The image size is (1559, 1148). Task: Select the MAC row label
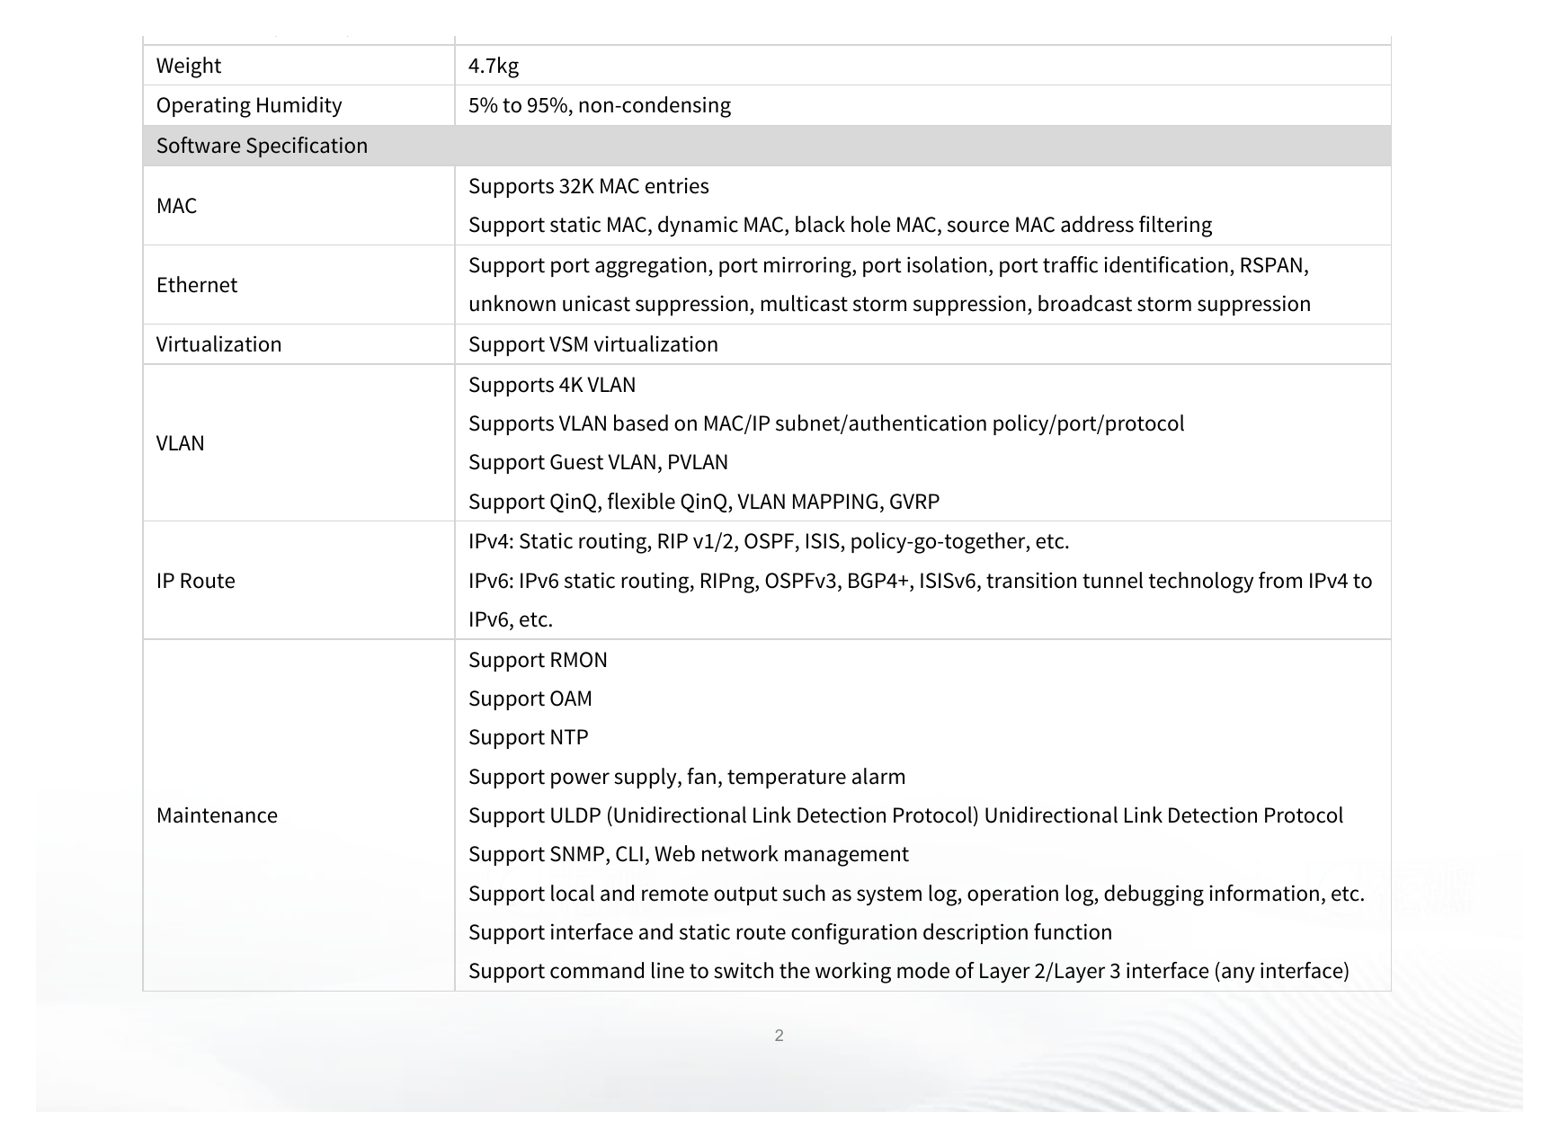click(176, 206)
